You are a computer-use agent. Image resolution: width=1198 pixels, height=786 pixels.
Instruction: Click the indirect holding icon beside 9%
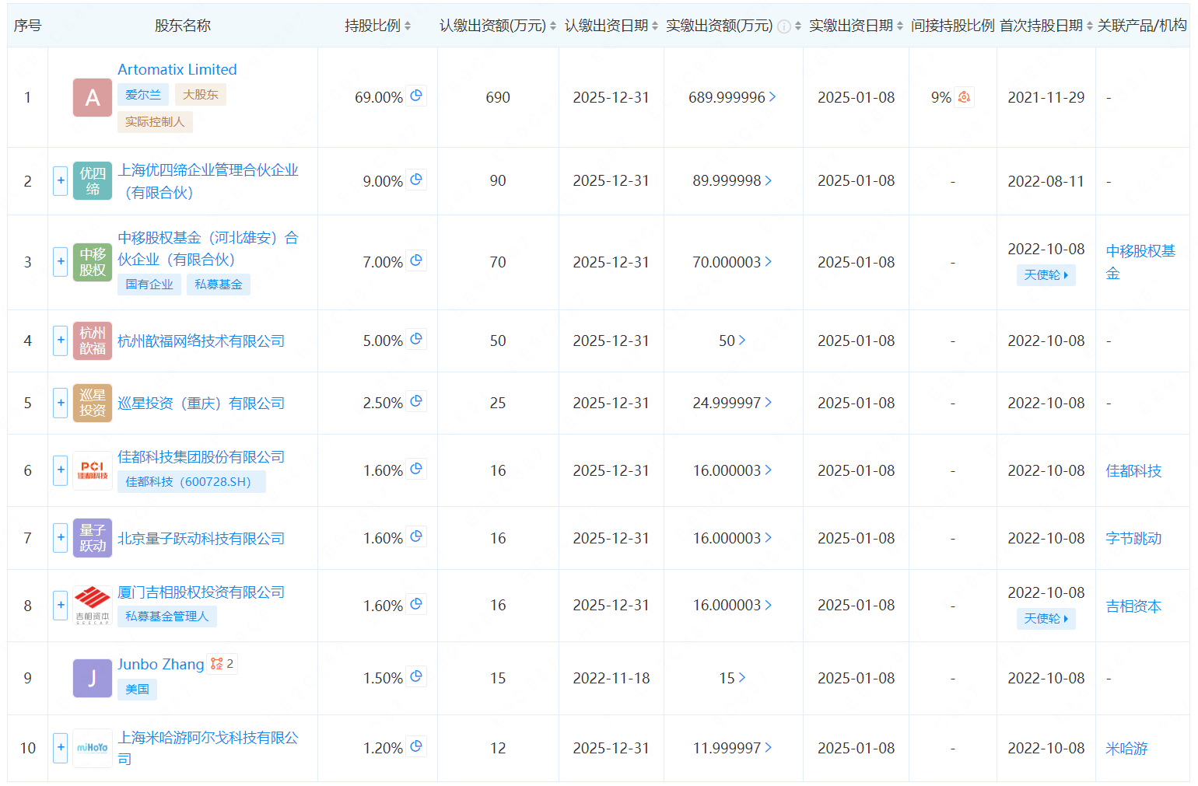964,97
